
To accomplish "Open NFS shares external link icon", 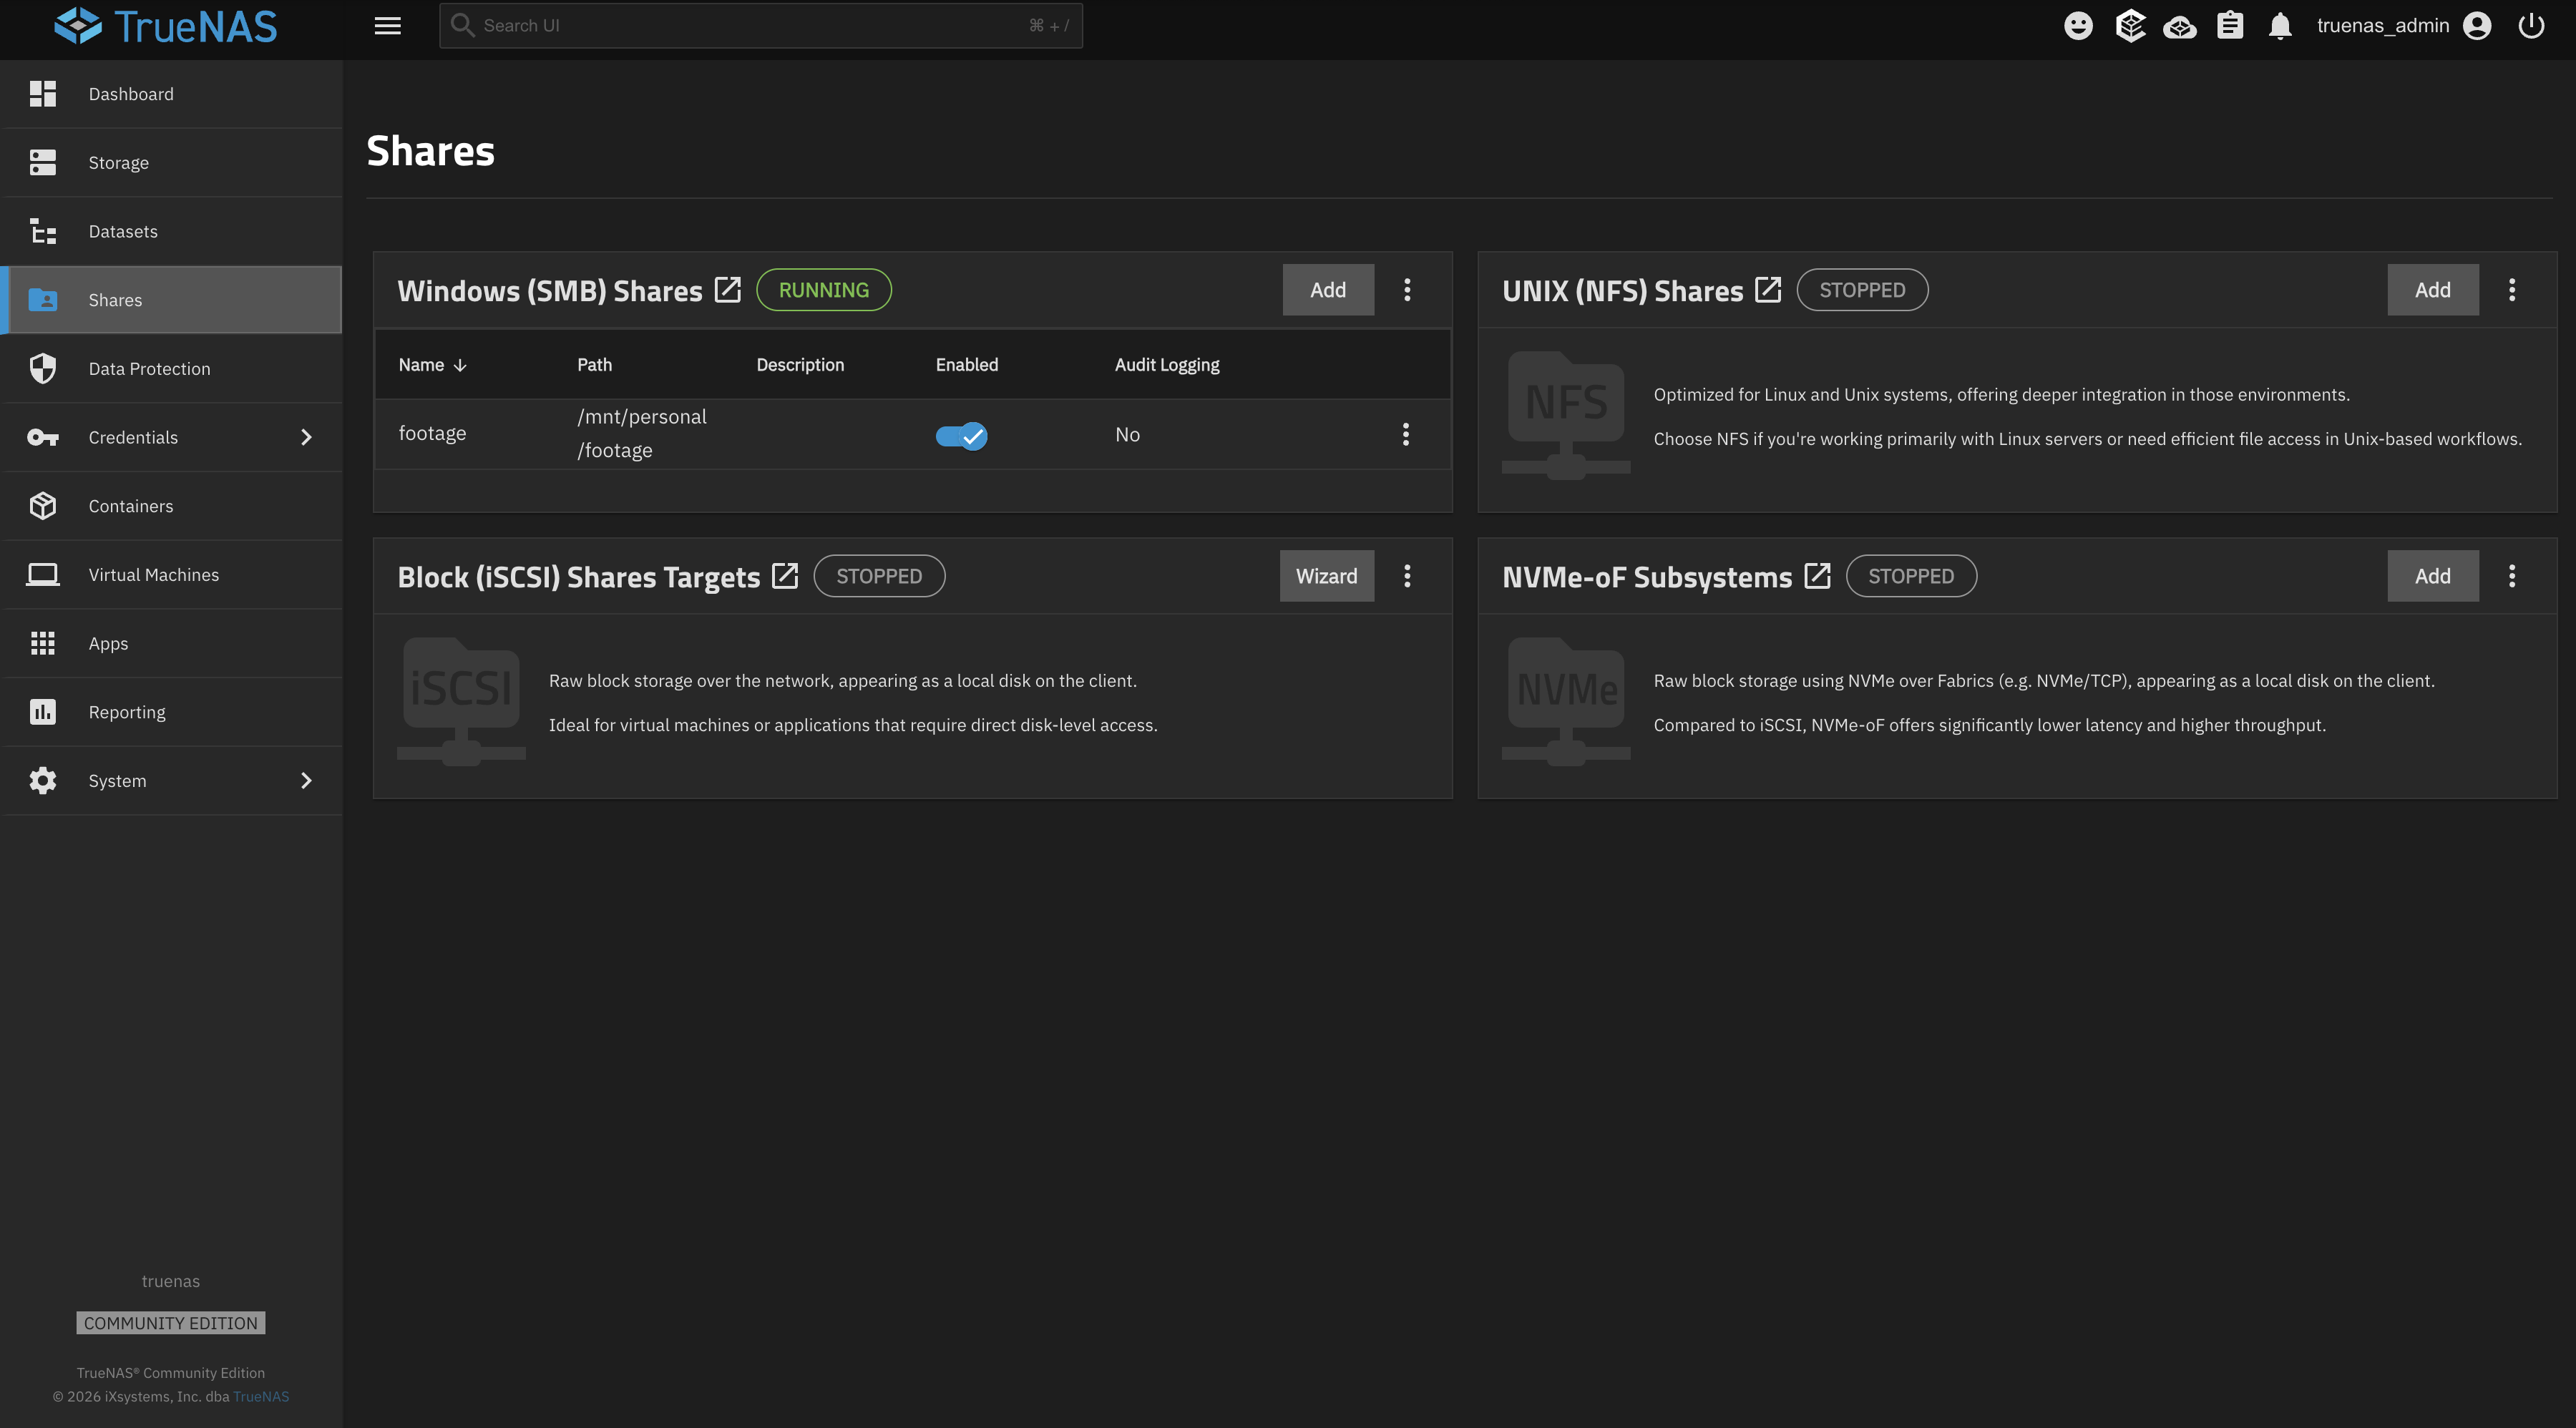I will [1768, 290].
